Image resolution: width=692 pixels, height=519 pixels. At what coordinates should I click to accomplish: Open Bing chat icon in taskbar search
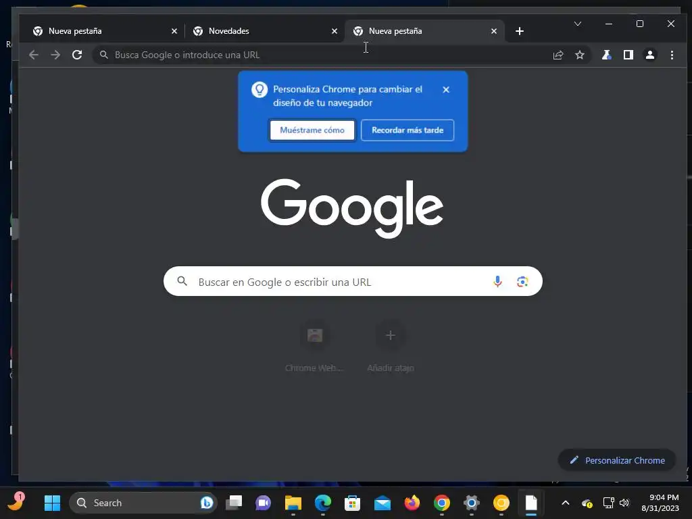[207, 503]
